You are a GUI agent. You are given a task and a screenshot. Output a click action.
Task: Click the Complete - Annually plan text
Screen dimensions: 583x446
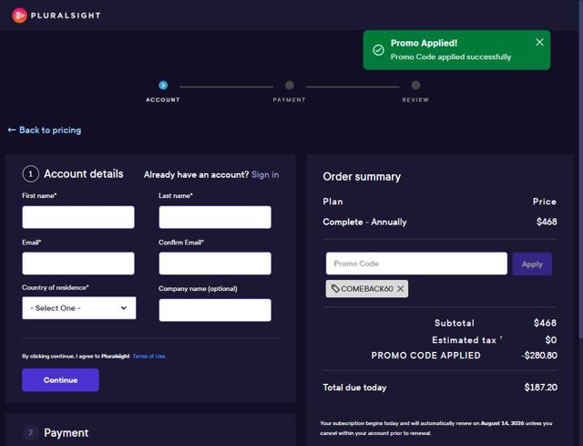coord(364,222)
